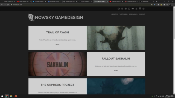This screenshot has width=175, height=98.
Task: Open the ArtStation triangle icon in header
Action: pyautogui.click(x=136, y=8)
